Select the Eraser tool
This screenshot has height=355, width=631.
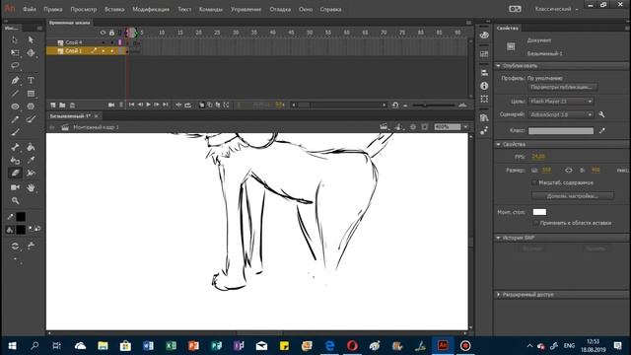(x=15, y=174)
